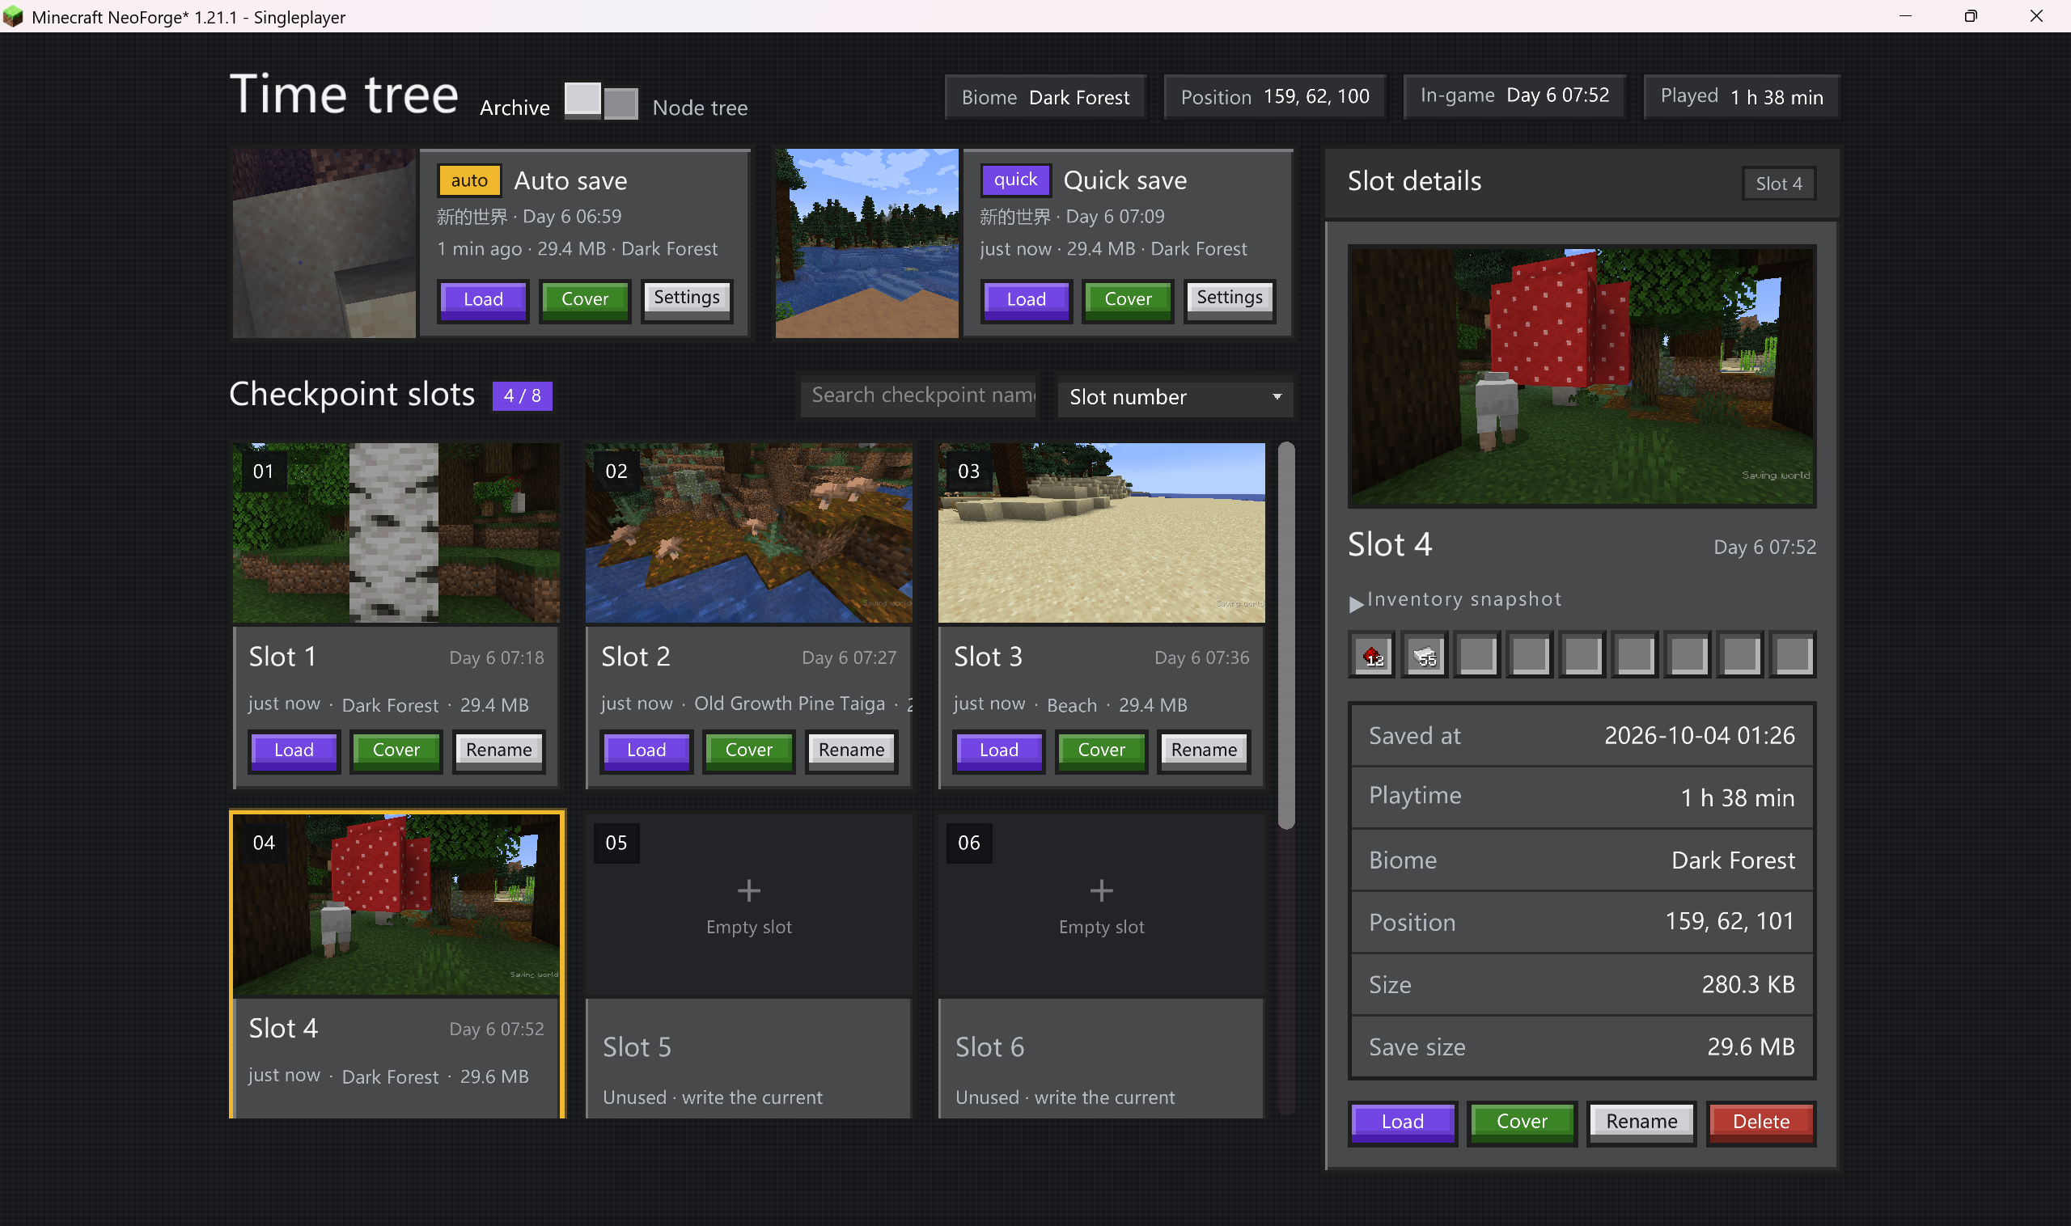Set Cover for Slot 3
Viewport: 2071px width, 1226px height.
click(1102, 750)
